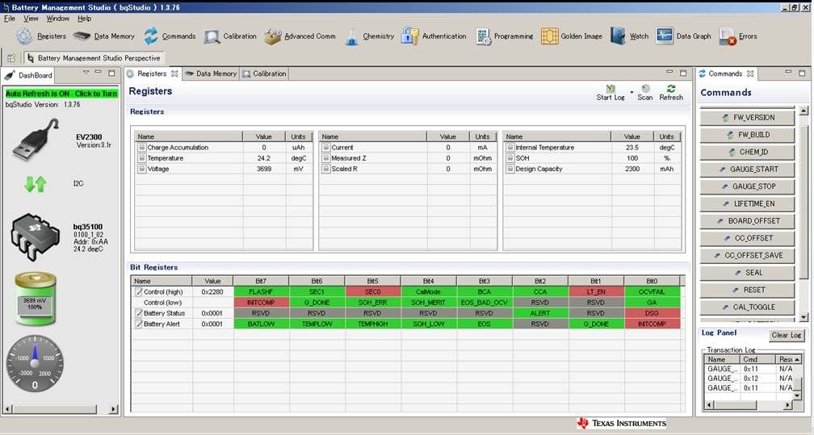Send the GAUGE_STOP command

pos(747,186)
